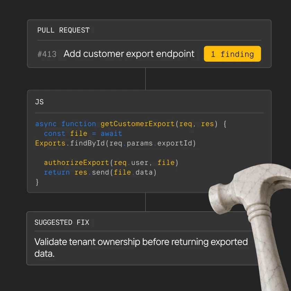Image resolution: width=291 pixels, height=291 pixels.
Task: Click the "SUGGESTED FIX" header label
Action: [x=62, y=222]
